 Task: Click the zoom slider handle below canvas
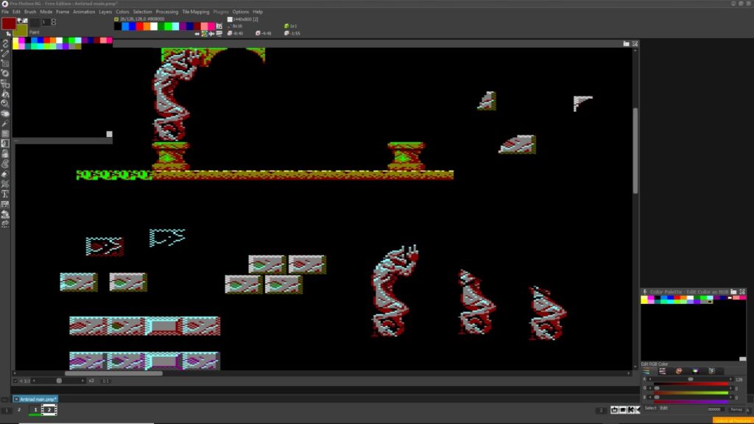point(59,381)
